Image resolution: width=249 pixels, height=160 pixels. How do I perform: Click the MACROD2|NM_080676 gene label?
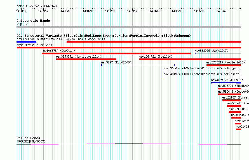31,142
